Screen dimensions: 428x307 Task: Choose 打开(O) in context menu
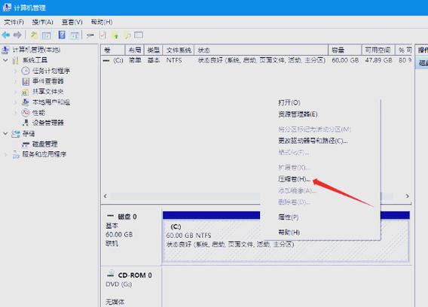(289, 102)
